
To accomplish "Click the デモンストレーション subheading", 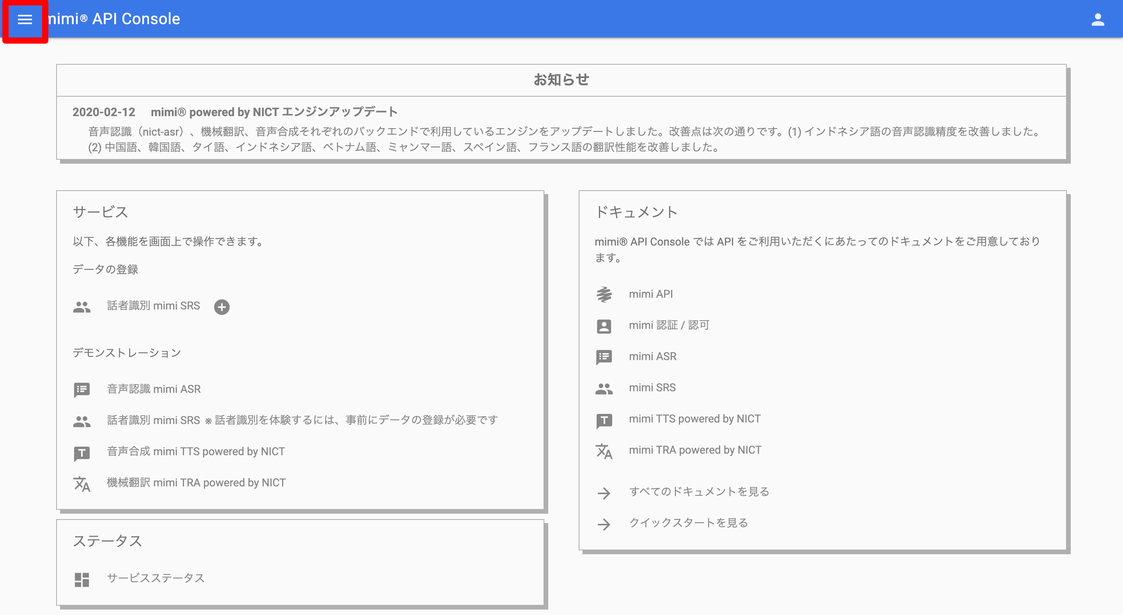I will 127,353.
